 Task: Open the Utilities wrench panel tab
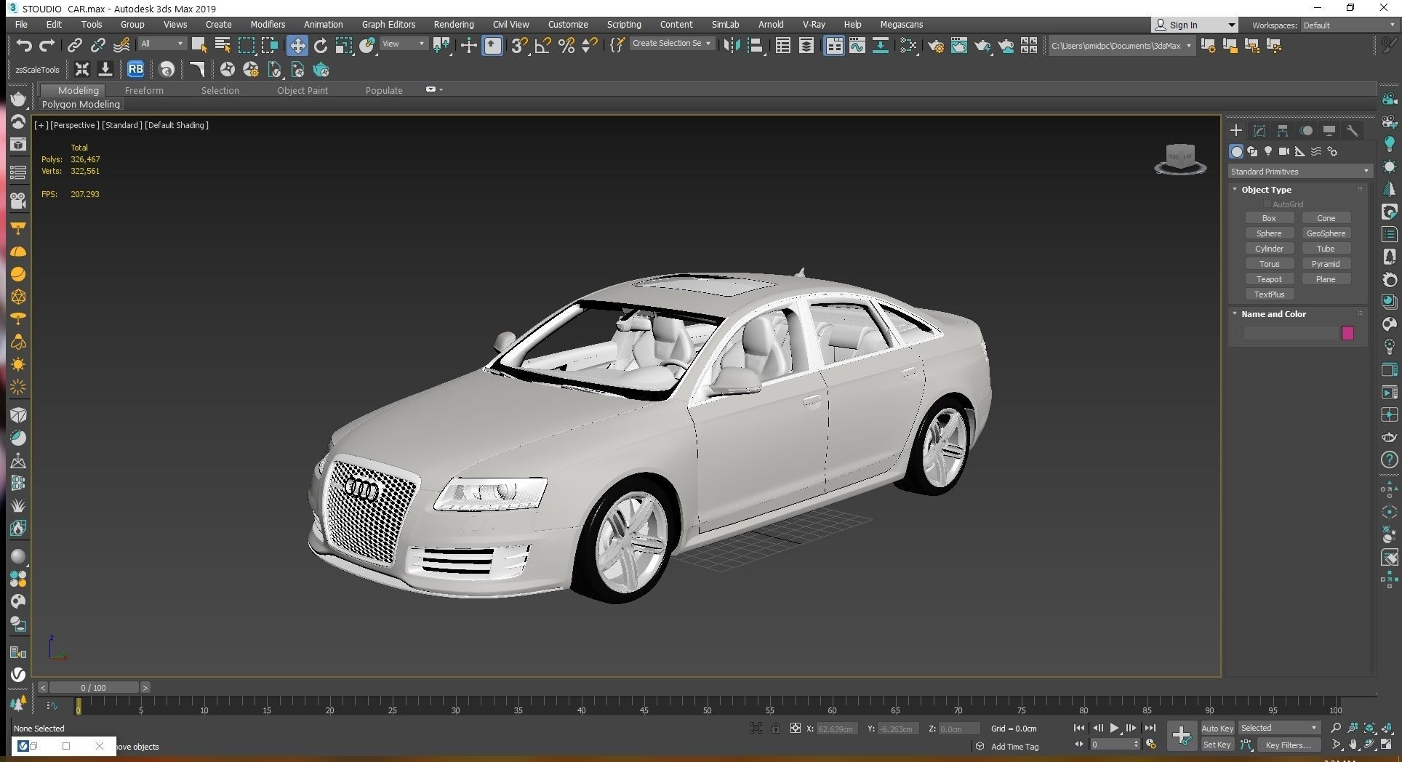[1353, 131]
